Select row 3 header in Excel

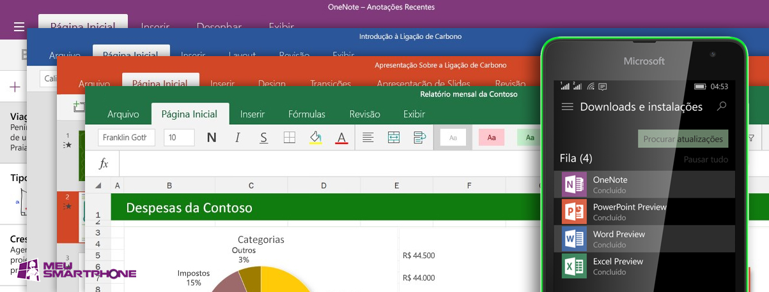(x=98, y=232)
